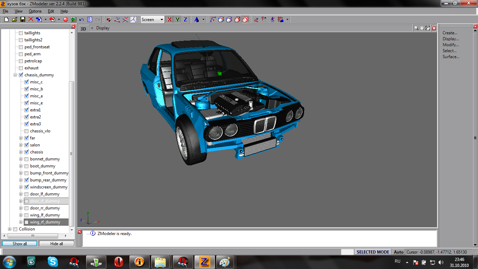
Task: Click the Hide all button
Action: 57,243
